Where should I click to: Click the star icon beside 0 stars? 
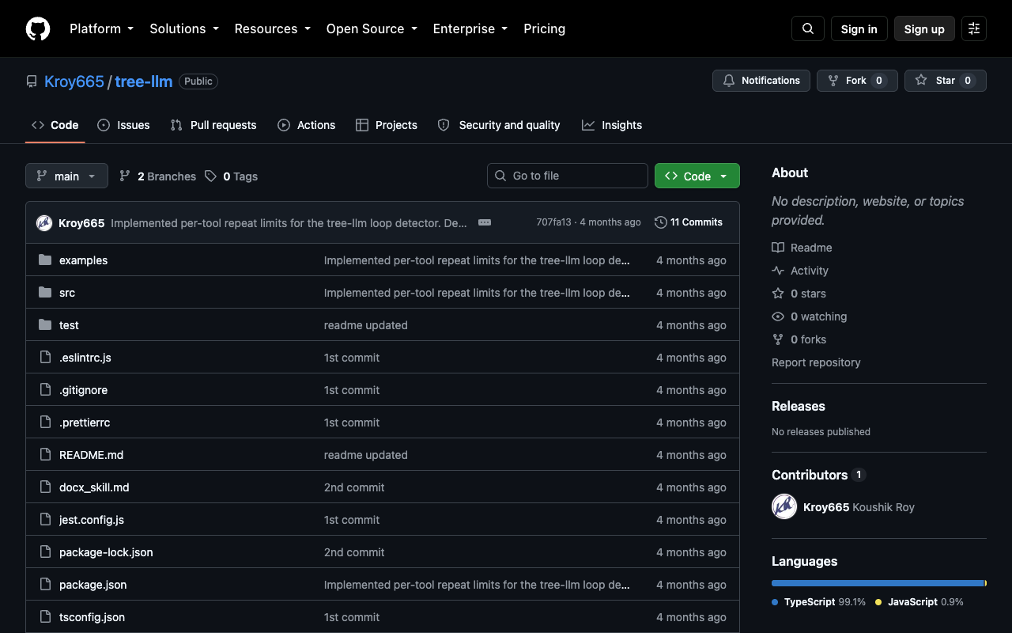[x=778, y=294]
